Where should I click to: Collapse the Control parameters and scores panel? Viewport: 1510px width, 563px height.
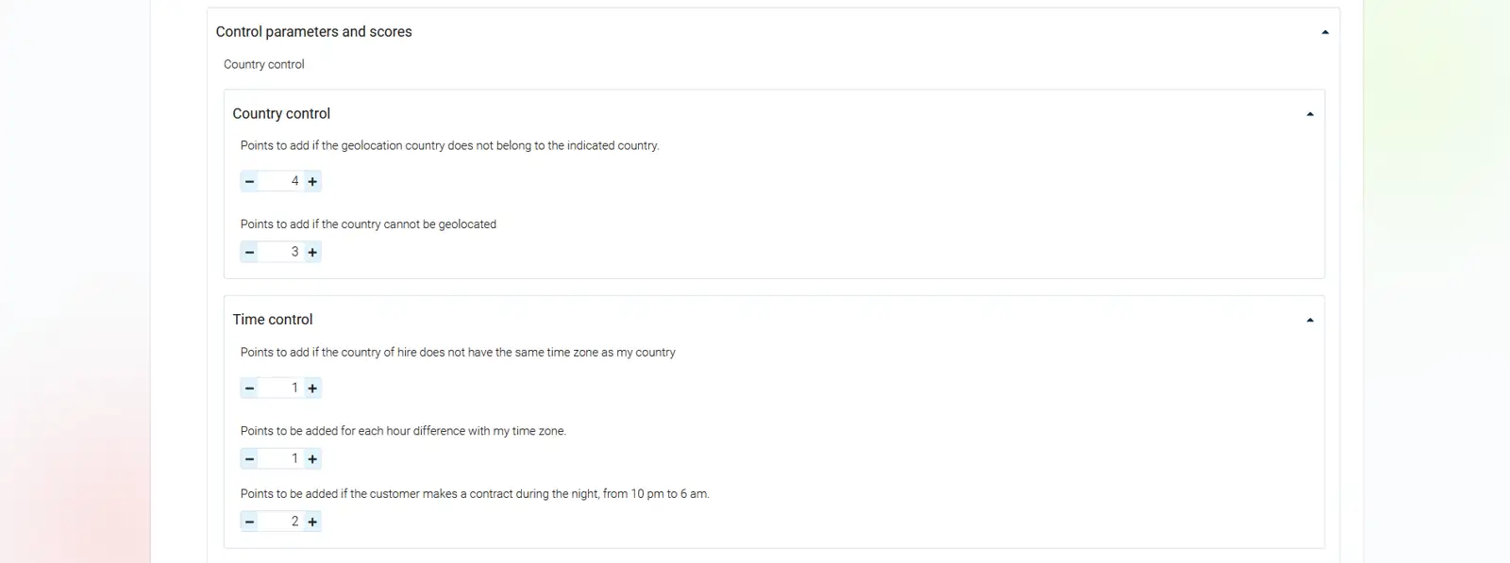tap(1325, 32)
